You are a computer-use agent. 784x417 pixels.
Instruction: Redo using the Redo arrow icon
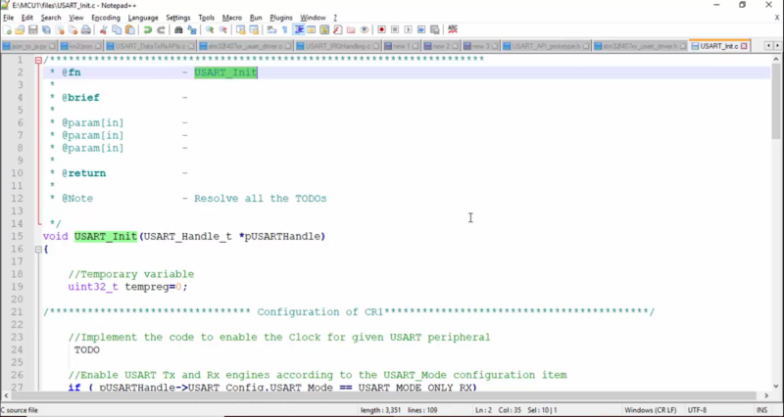pos(161,30)
